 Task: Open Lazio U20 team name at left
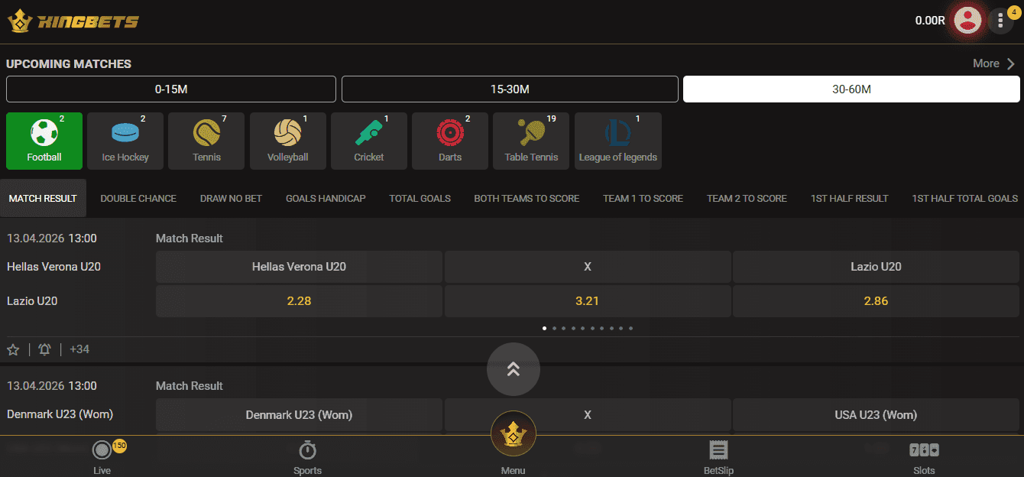tap(32, 301)
